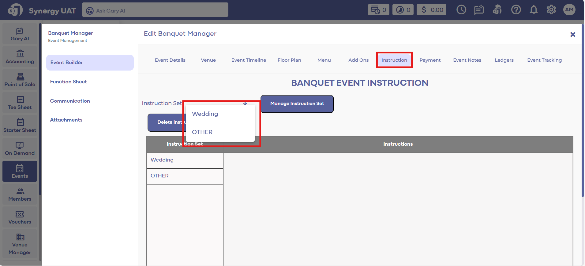This screenshot has height=266, width=585.
Task: Open the clock history icon in header
Action: click(x=461, y=10)
